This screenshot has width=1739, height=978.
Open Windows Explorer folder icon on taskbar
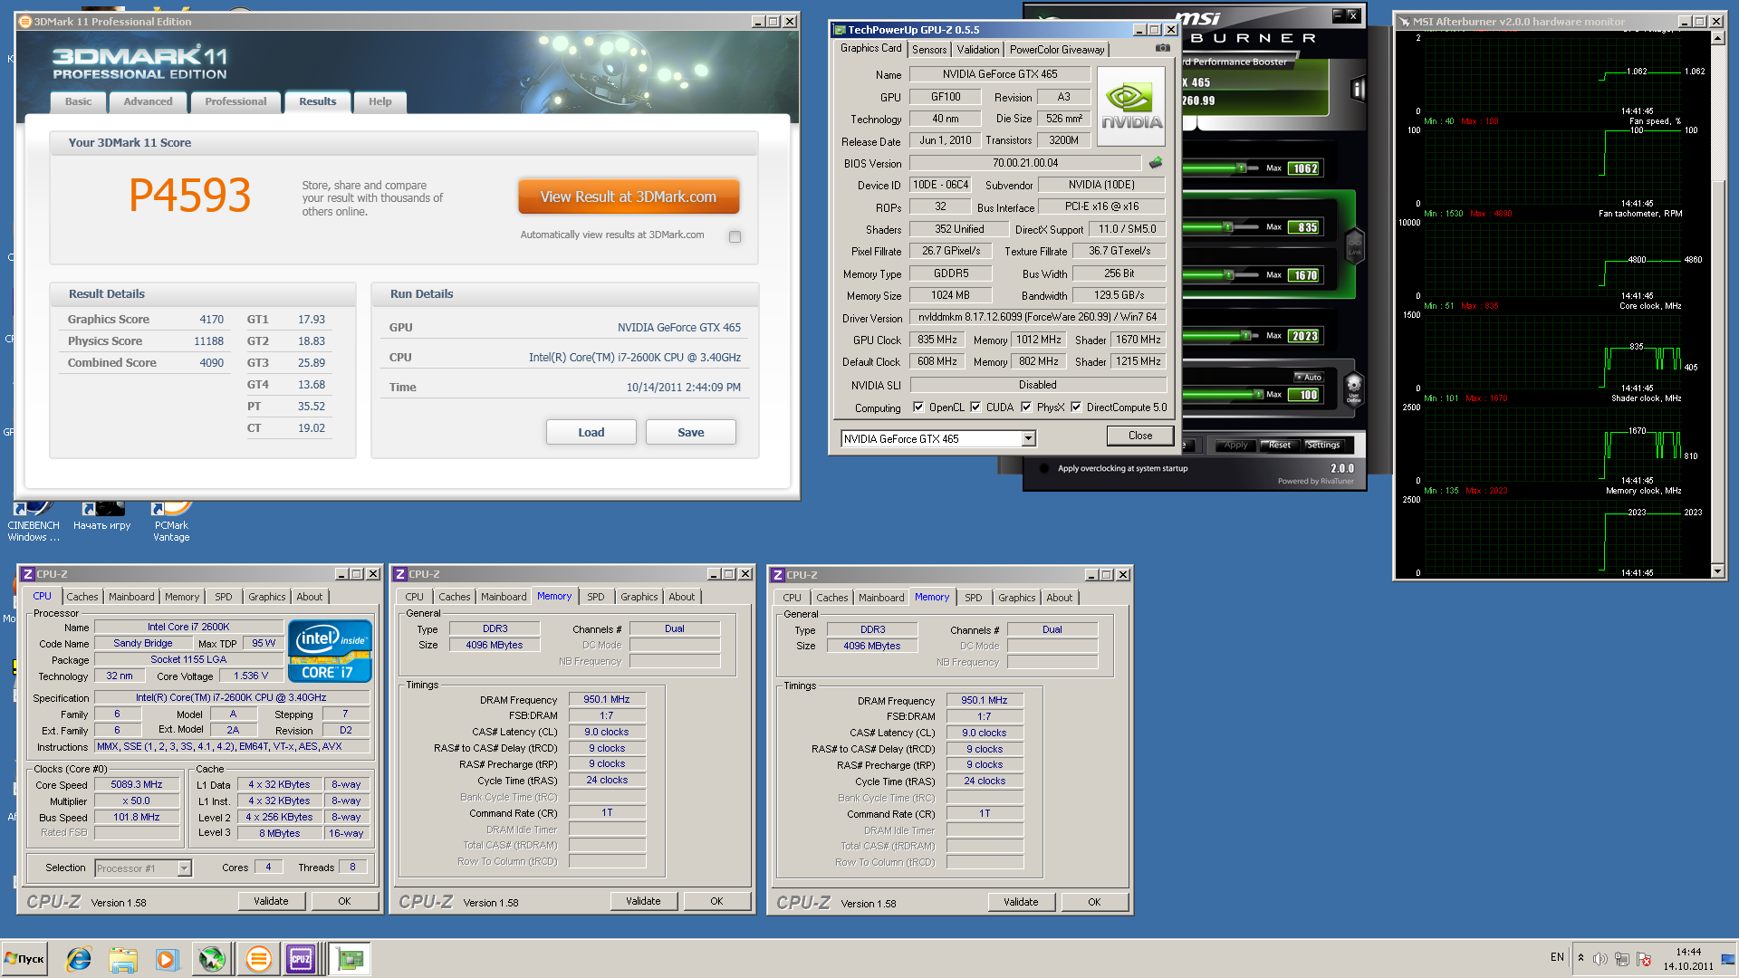pos(123,958)
